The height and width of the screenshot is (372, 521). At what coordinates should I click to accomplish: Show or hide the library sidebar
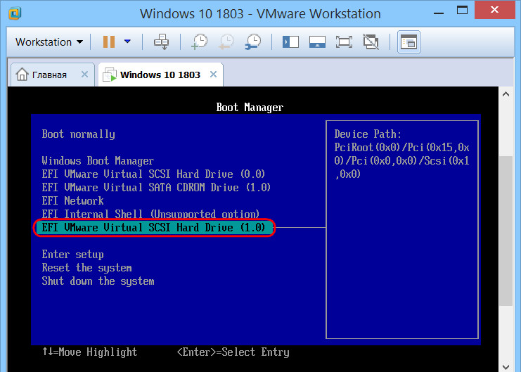tap(290, 42)
